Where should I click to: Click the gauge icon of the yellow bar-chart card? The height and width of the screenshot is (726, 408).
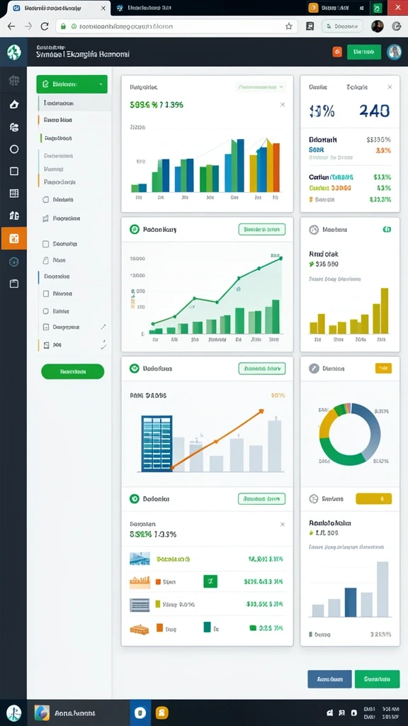[x=314, y=229]
